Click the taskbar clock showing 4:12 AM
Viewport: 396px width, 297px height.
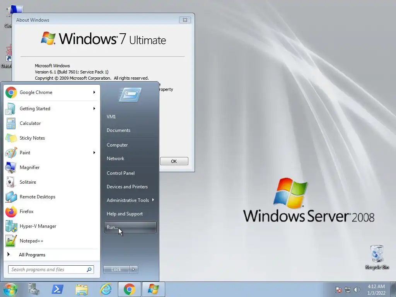pyautogui.click(x=376, y=290)
